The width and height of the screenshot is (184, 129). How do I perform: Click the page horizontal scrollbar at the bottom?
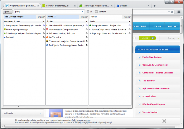click(90, 126)
